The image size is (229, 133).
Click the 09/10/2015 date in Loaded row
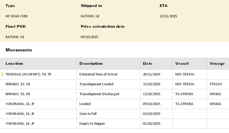152,104
